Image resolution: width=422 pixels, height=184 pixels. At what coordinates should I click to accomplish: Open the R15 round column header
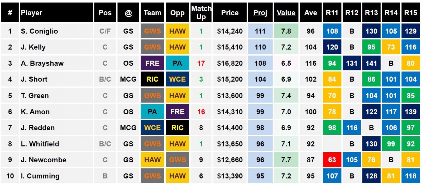tap(410, 13)
